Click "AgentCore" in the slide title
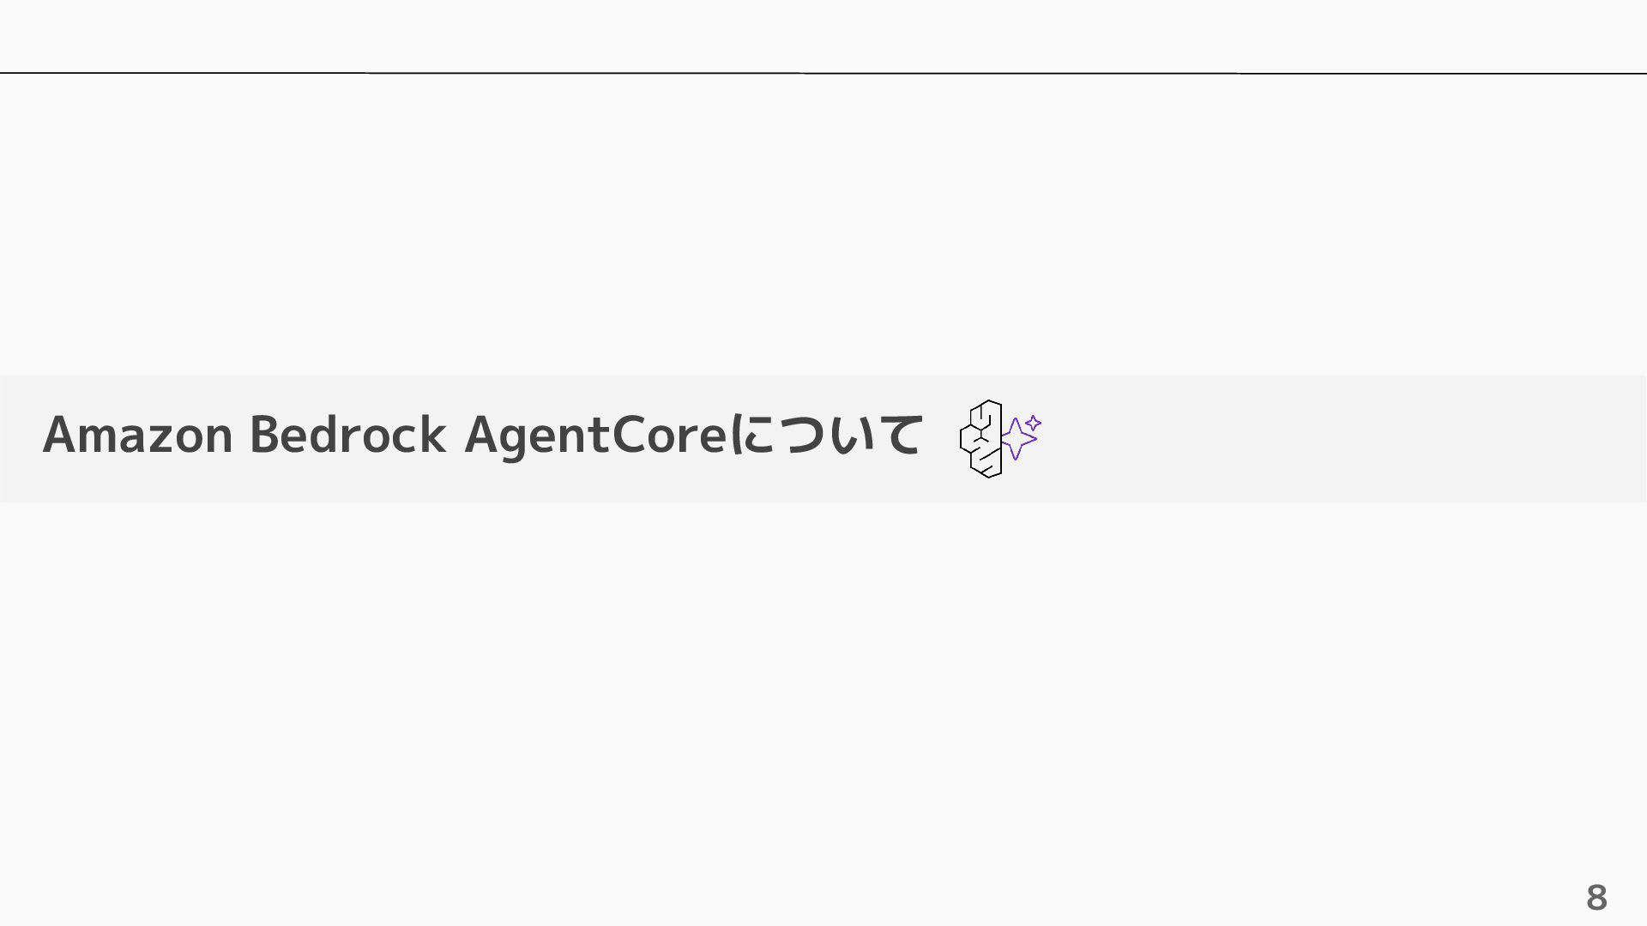1647x926 pixels. (596, 435)
